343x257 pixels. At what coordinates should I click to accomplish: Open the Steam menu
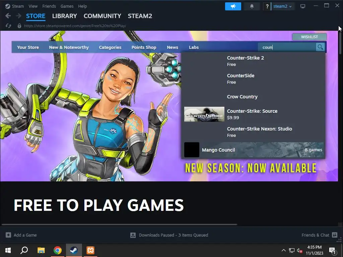pyautogui.click(x=18, y=6)
